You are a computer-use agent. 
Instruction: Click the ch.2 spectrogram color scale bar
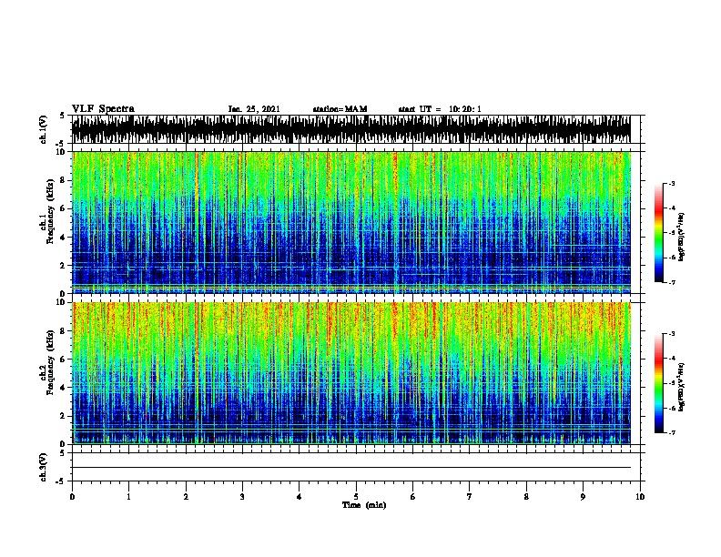pos(659,383)
